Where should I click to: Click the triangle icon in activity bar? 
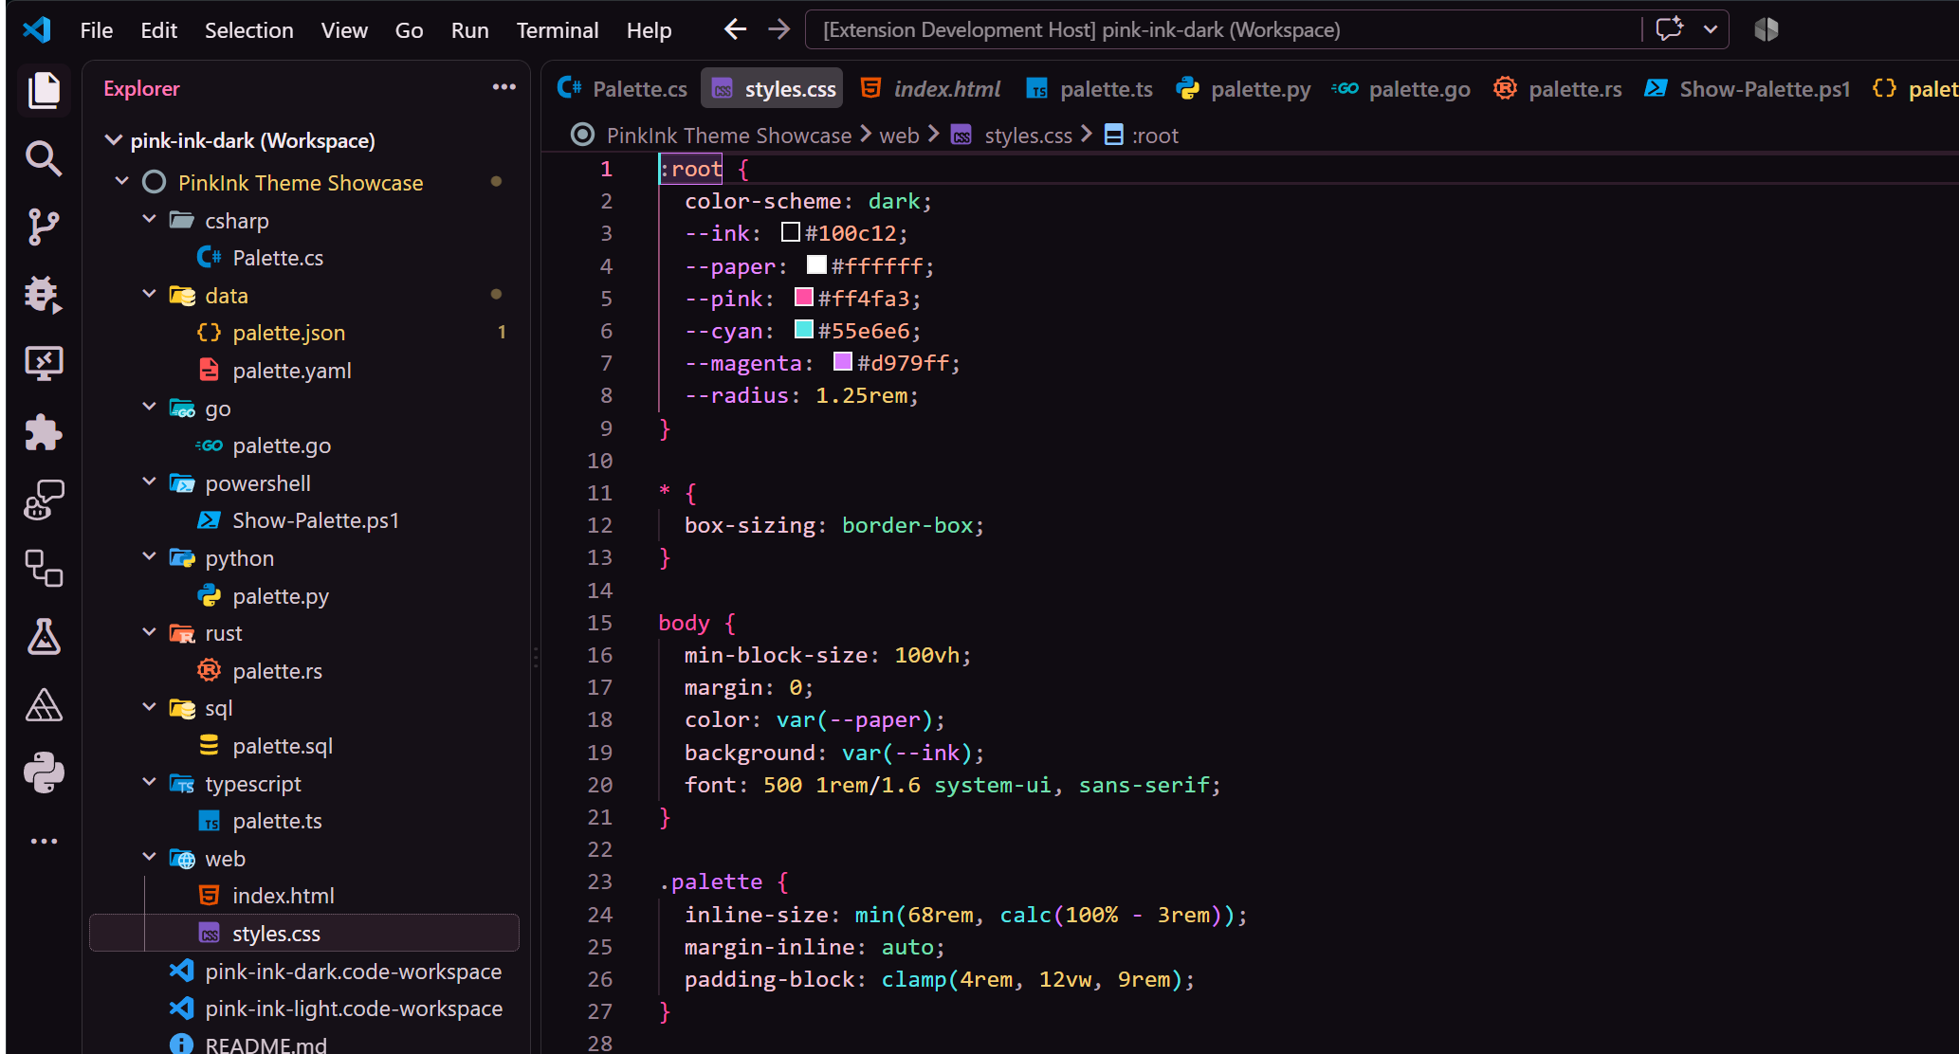pos(44,705)
